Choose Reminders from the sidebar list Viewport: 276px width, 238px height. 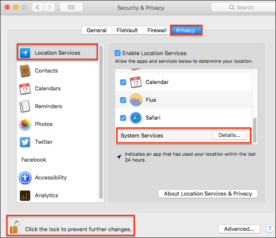pos(48,106)
